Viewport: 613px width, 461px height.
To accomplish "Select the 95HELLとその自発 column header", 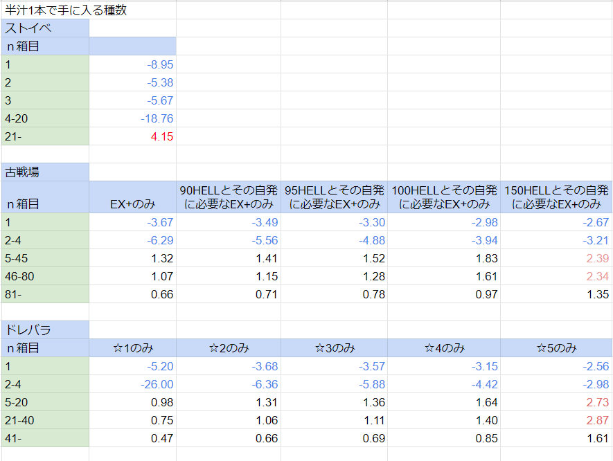I will pos(334,197).
